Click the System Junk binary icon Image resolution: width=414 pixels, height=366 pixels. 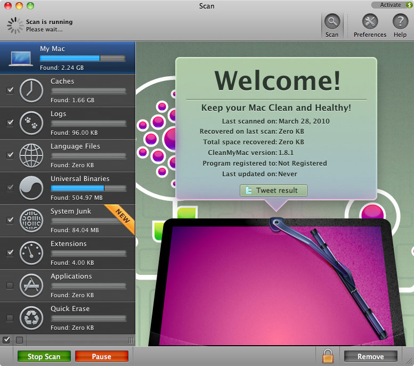[31, 220]
